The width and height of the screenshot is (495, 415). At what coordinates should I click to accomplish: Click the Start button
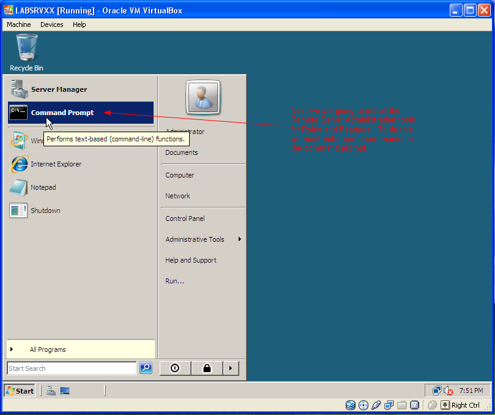(20, 391)
